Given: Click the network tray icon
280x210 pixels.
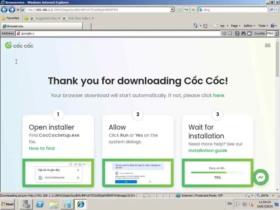Looking at the screenshot, I should point(245,204).
